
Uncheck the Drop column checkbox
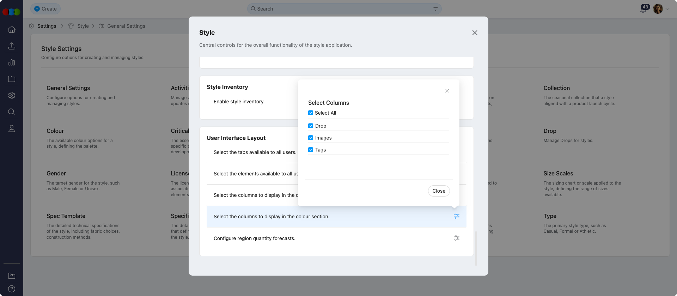tap(311, 126)
